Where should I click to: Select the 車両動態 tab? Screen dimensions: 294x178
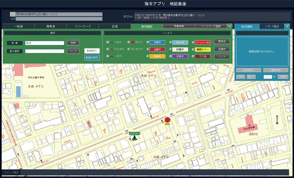pyautogui.click(x=147, y=26)
